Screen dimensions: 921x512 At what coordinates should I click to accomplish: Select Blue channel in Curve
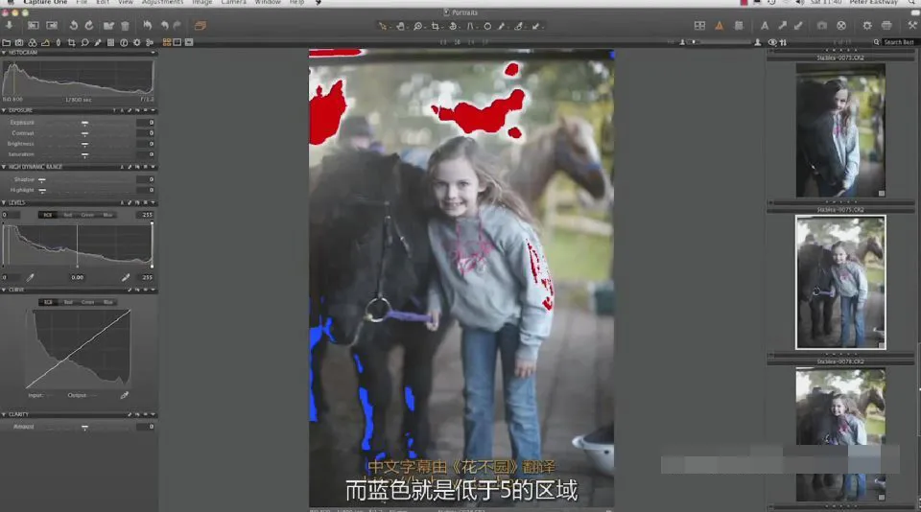pyautogui.click(x=107, y=302)
